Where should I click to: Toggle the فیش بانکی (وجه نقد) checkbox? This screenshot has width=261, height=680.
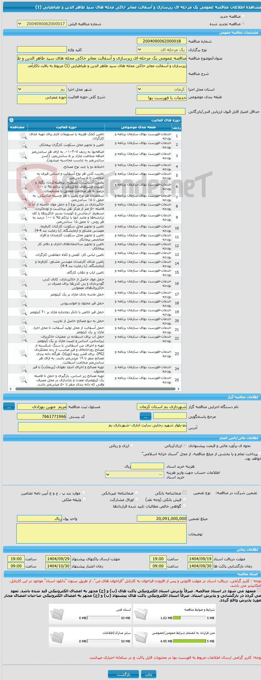(x=184, y=499)
